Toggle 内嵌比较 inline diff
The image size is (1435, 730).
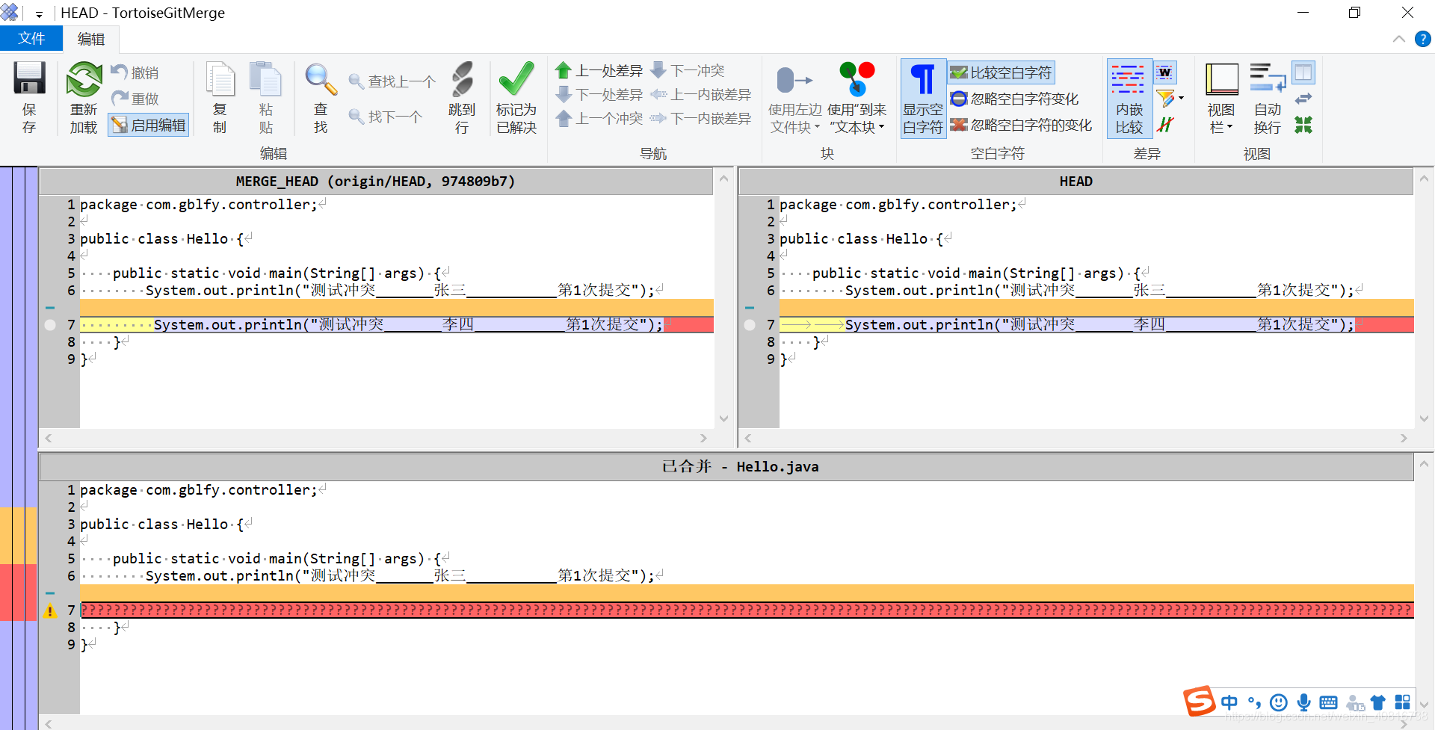1129,98
